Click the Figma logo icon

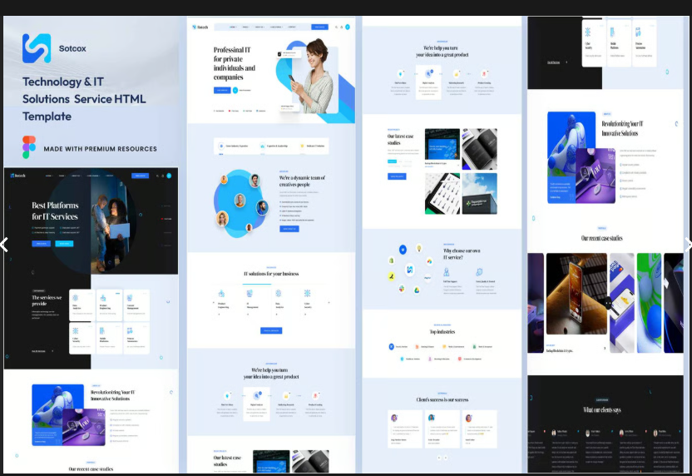click(29, 147)
